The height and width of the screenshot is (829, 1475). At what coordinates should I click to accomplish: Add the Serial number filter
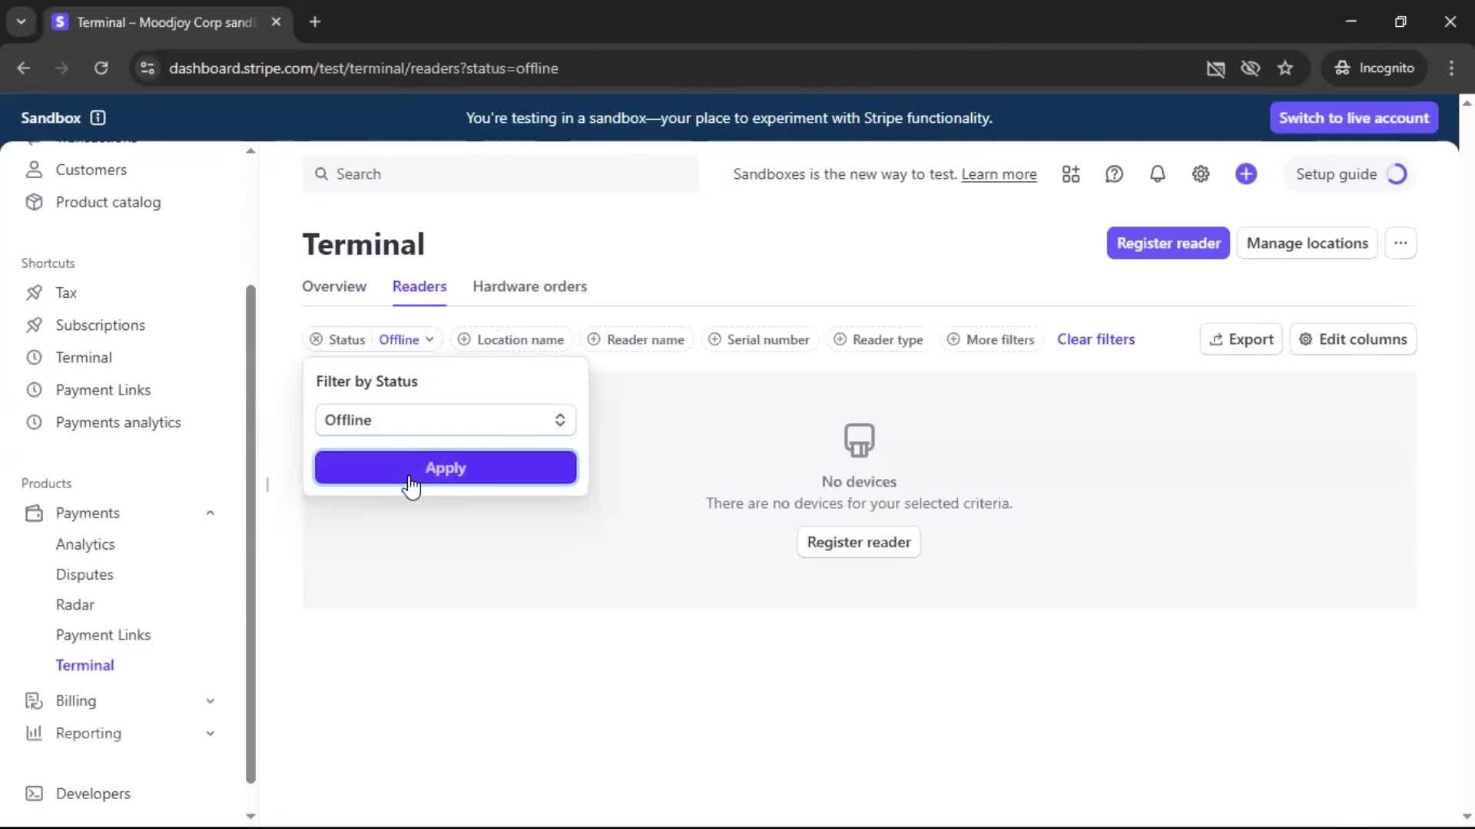click(759, 339)
